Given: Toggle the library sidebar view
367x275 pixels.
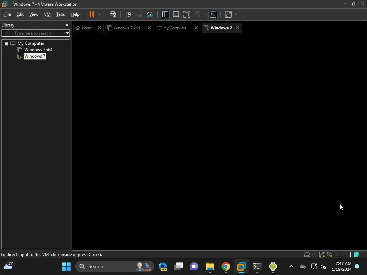Looking at the screenshot, I should click(165, 14).
